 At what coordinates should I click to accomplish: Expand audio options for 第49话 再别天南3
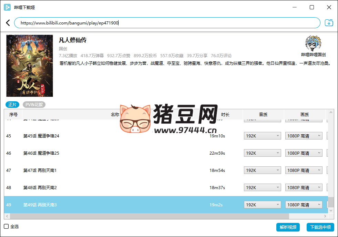pos(262,204)
